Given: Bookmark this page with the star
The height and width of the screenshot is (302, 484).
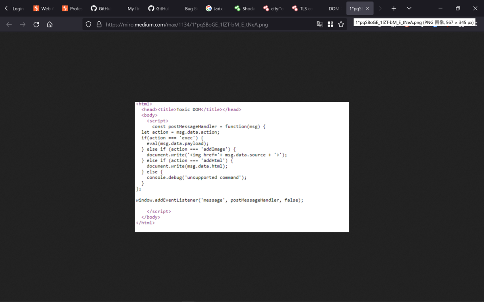Looking at the screenshot, I should pos(341,25).
